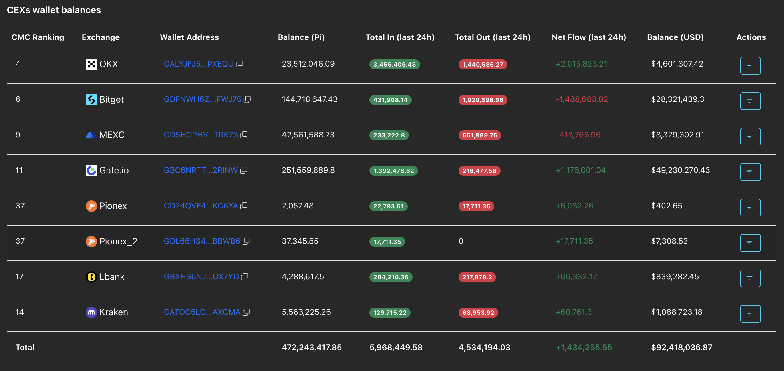Copy the MEXC wallet address icon
Viewport: 784px width, 371px height.
pos(244,135)
